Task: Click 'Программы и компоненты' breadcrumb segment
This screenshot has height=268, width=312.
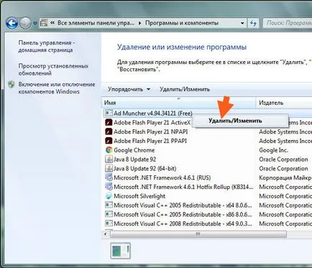Action: click(182, 23)
